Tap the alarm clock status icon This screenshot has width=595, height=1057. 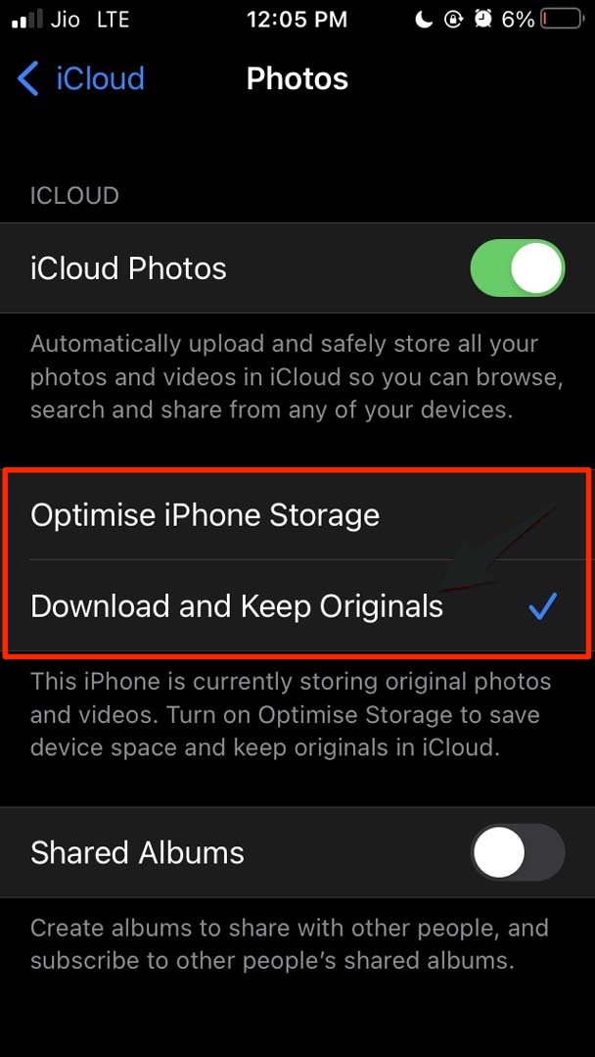click(482, 20)
